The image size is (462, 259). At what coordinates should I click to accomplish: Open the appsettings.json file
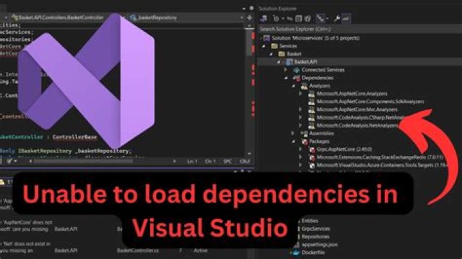320,245
